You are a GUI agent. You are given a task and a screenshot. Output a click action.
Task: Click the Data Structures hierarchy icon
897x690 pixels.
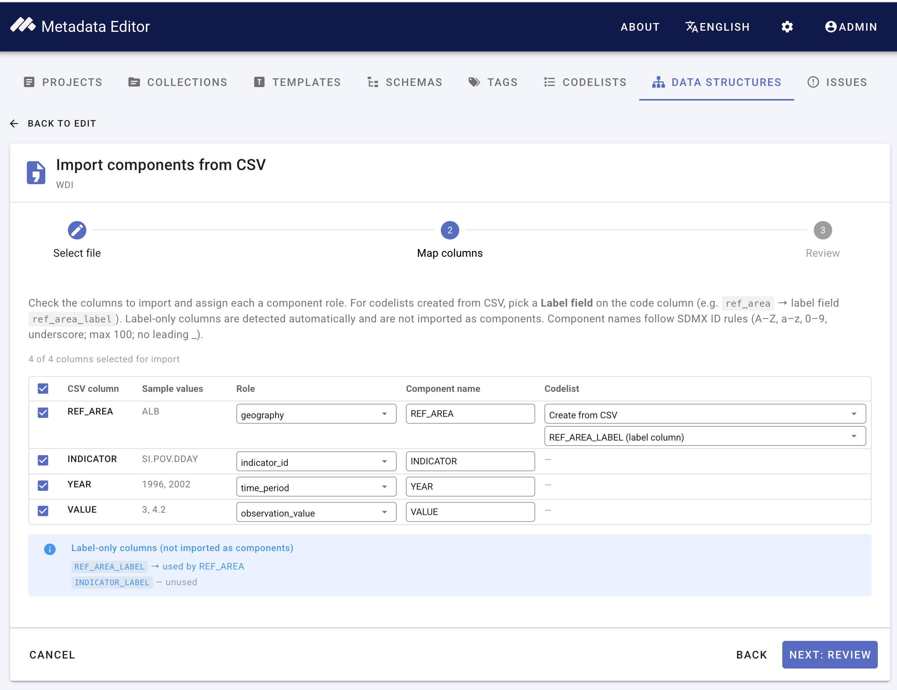coord(658,82)
